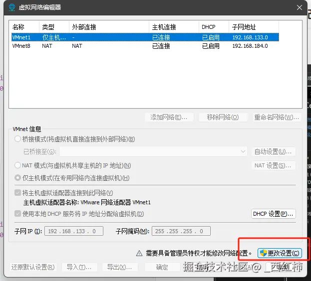
Task: Click the 更改设置 change settings button
Action: click(280, 253)
